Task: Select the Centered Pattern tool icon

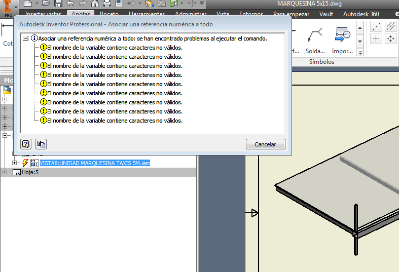Action: (390, 39)
